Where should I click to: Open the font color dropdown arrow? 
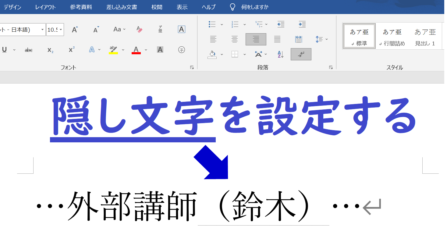(146, 50)
